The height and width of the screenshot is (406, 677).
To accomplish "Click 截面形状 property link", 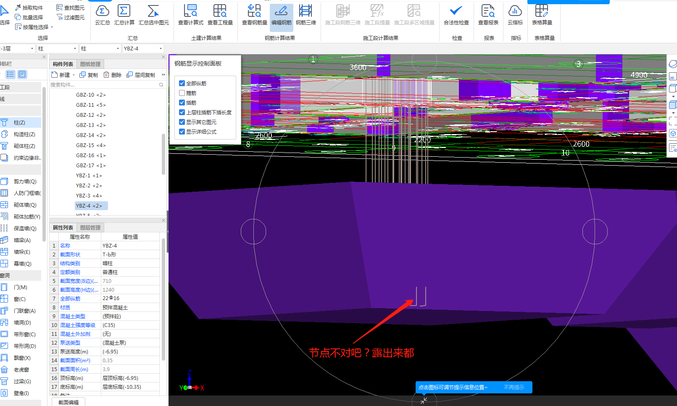I will (x=70, y=255).
